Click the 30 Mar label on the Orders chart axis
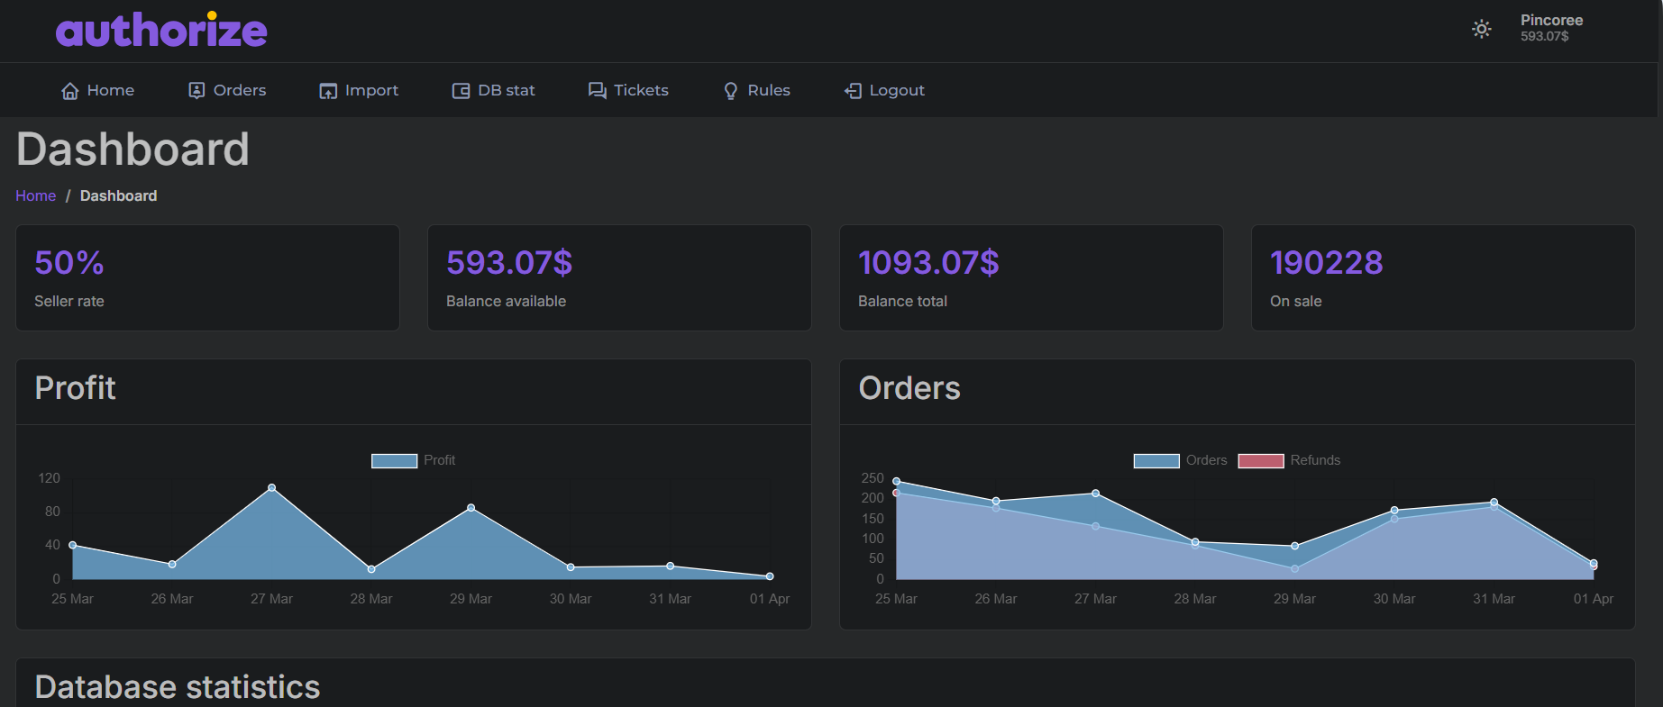This screenshot has width=1663, height=707. click(1394, 599)
